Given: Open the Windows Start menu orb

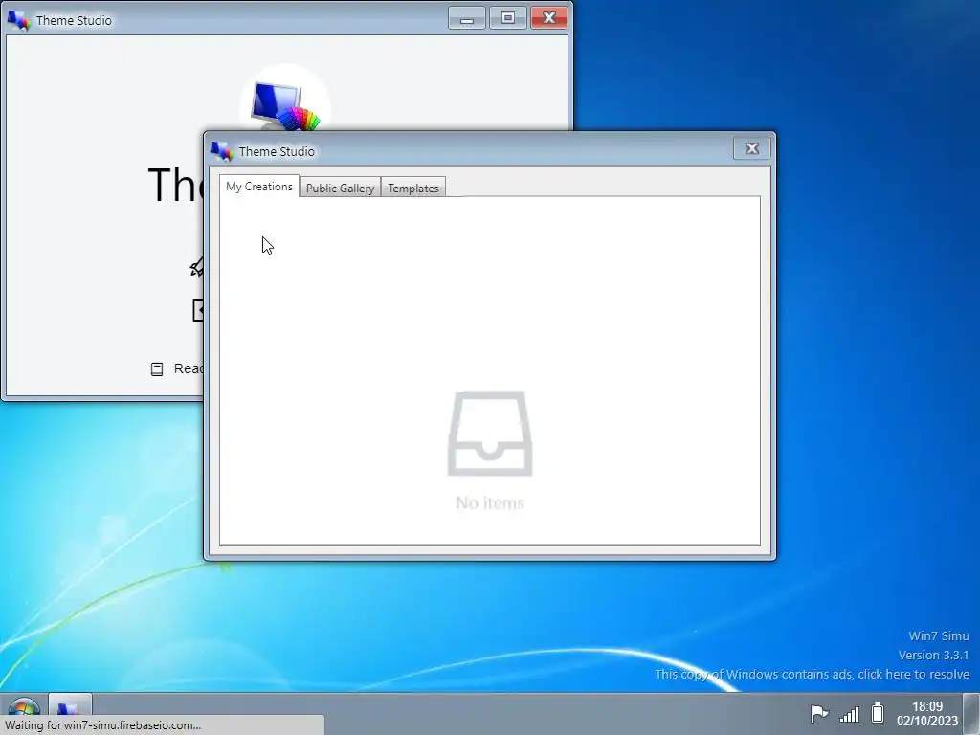Looking at the screenshot, I should point(24,709).
